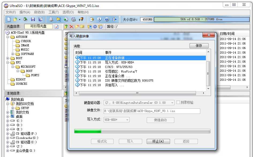Open the 文件(F) menu
The width and height of the screenshot is (253, 157).
pyautogui.click(x=11, y=12)
